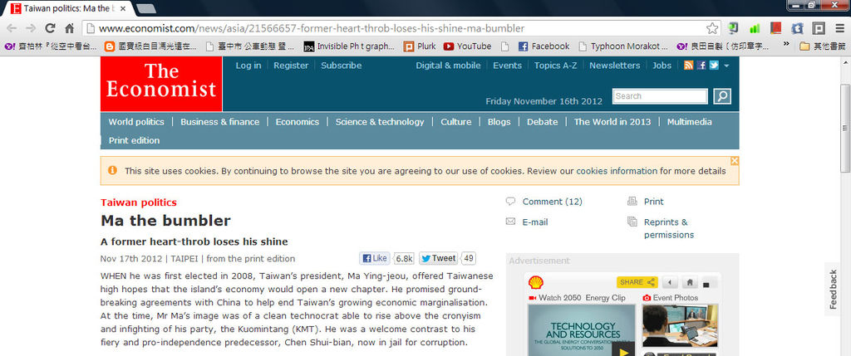Open the World politics menu

coord(136,122)
